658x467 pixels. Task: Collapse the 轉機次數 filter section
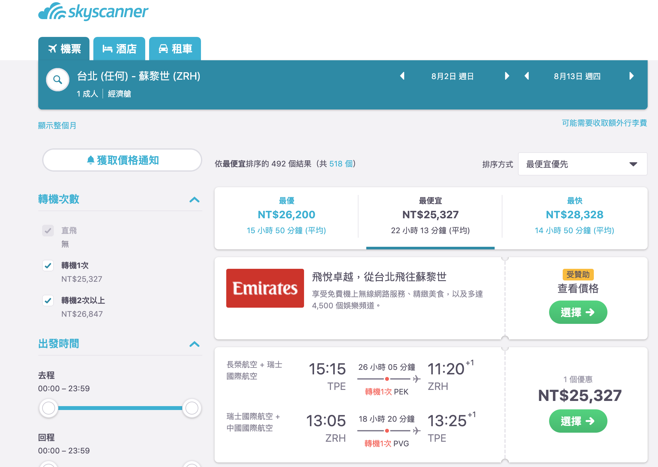(x=194, y=199)
